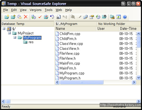Click the Share files toolbar icon

pos(58,17)
